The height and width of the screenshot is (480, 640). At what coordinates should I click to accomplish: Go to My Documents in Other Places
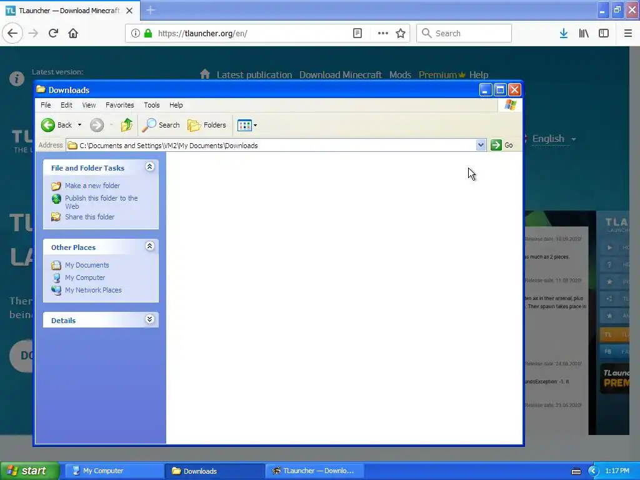point(87,265)
